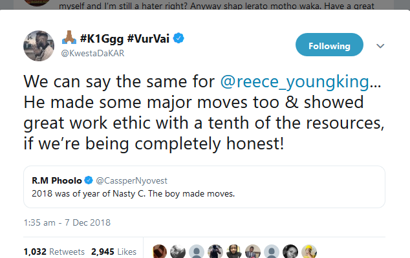Click the #K1Ggg #VurVai display name

coord(124,39)
